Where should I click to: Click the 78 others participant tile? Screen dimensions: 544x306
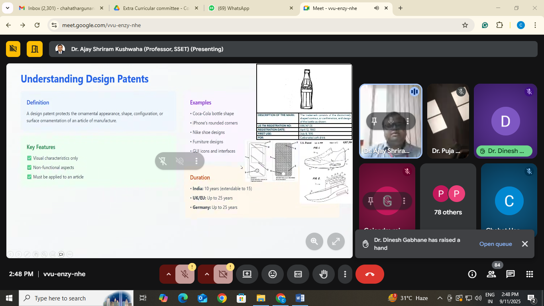(448, 199)
